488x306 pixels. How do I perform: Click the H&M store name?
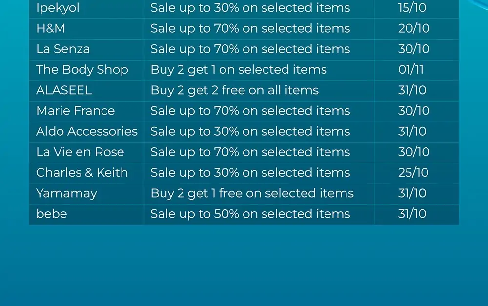[51, 28]
